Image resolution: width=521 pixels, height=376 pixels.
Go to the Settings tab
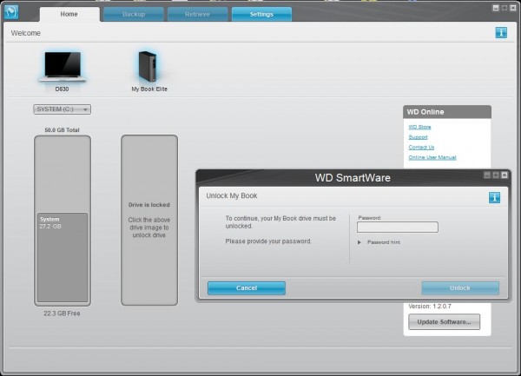(261, 14)
